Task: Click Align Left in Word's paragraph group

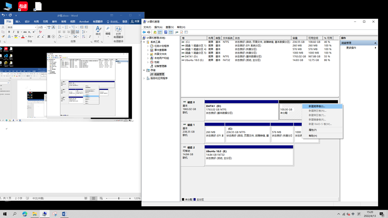Action: tap(59, 32)
